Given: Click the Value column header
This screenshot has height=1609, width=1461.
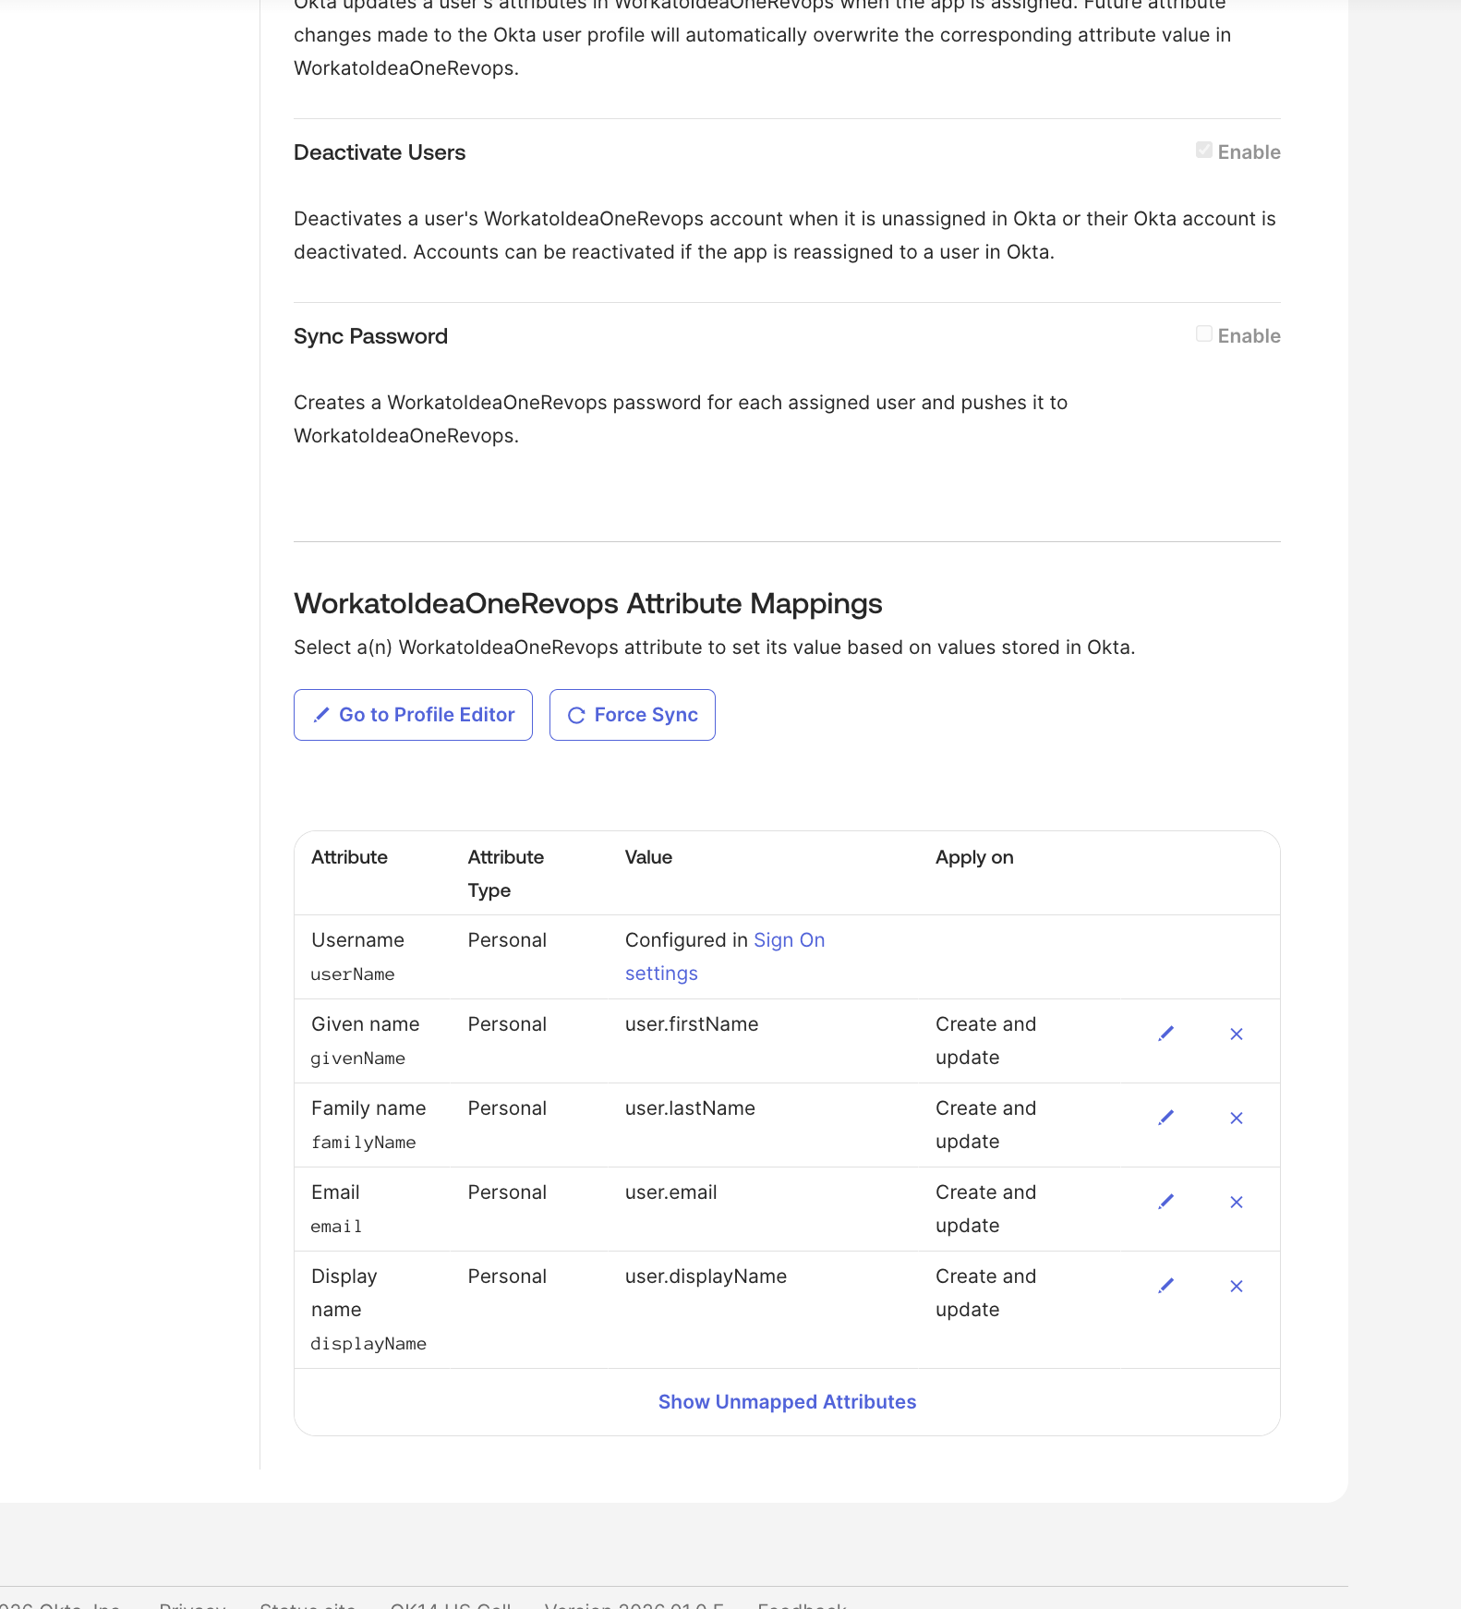Looking at the screenshot, I should 648,857.
